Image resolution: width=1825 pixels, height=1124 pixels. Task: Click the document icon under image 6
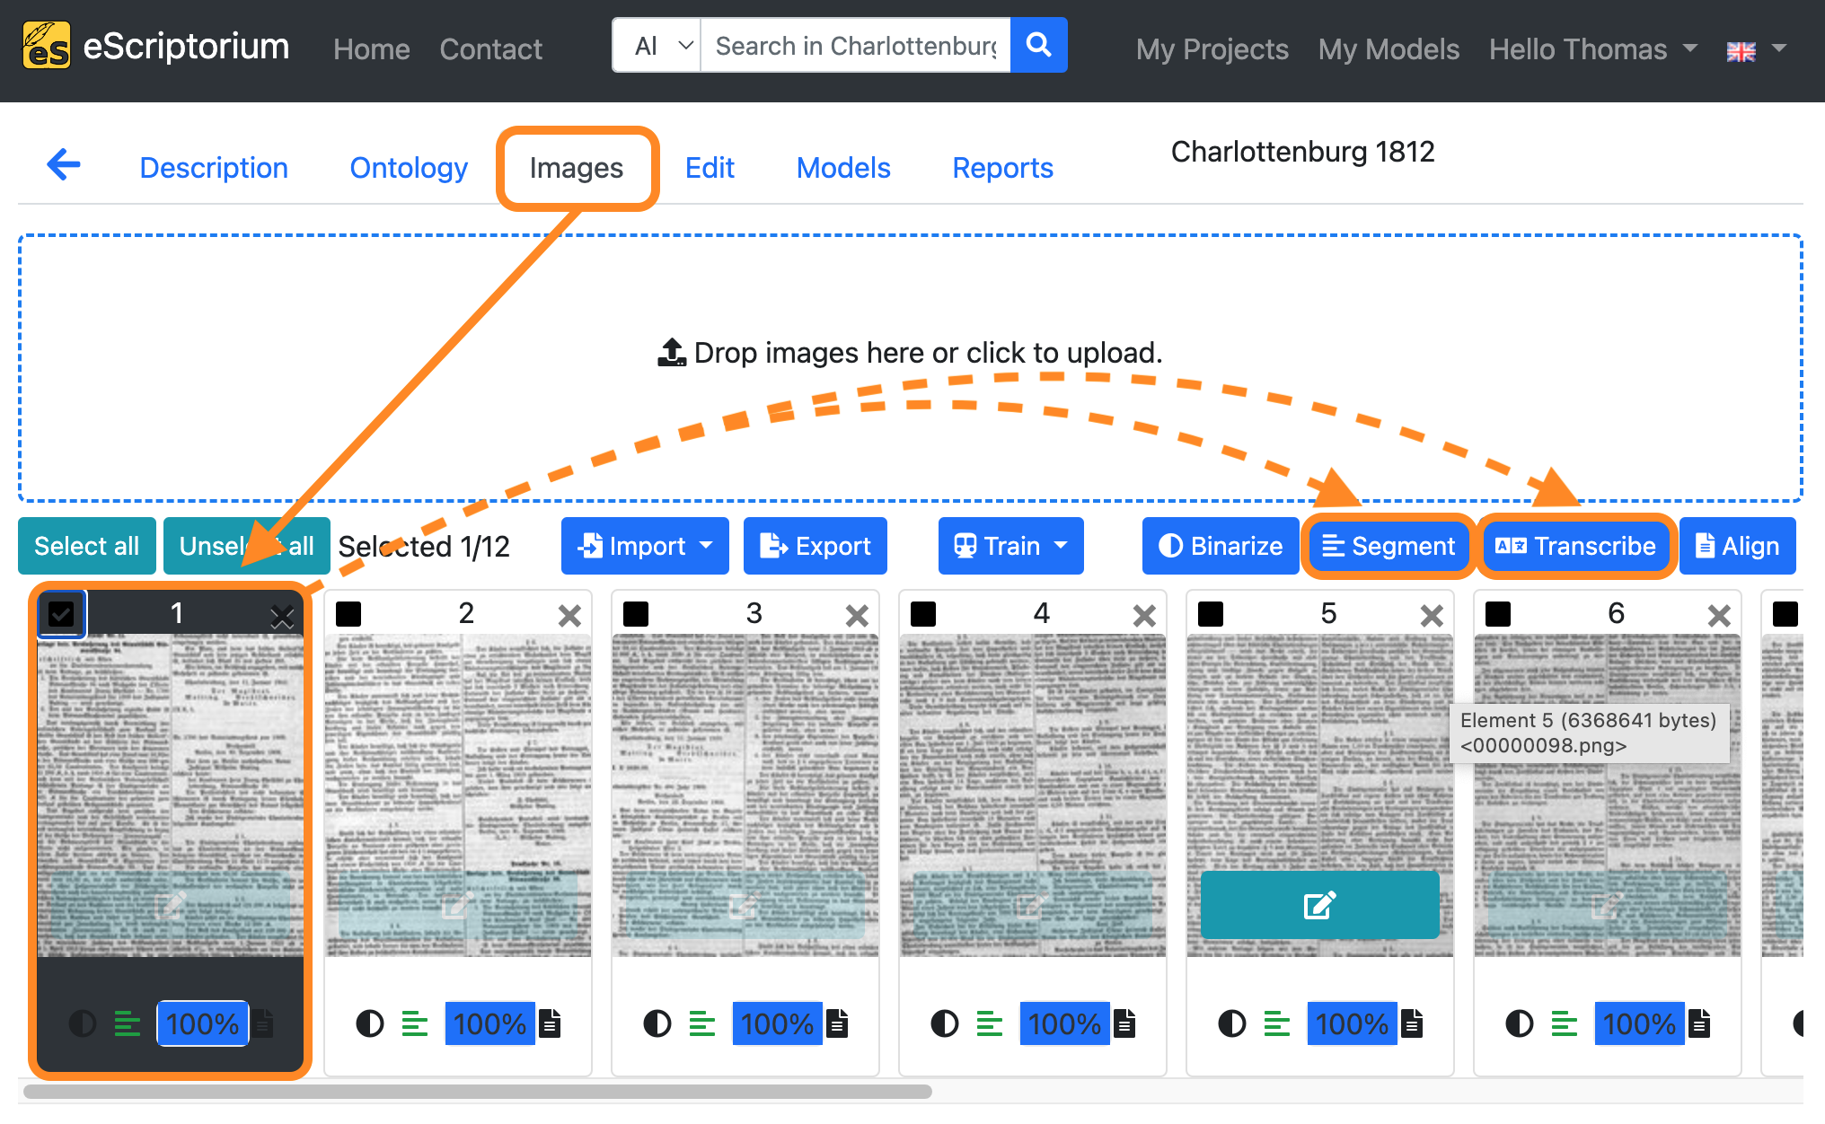click(x=1699, y=1023)
